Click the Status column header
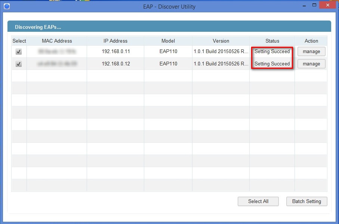The width and height of the screenshot is (339, 224). coord(272,41)
